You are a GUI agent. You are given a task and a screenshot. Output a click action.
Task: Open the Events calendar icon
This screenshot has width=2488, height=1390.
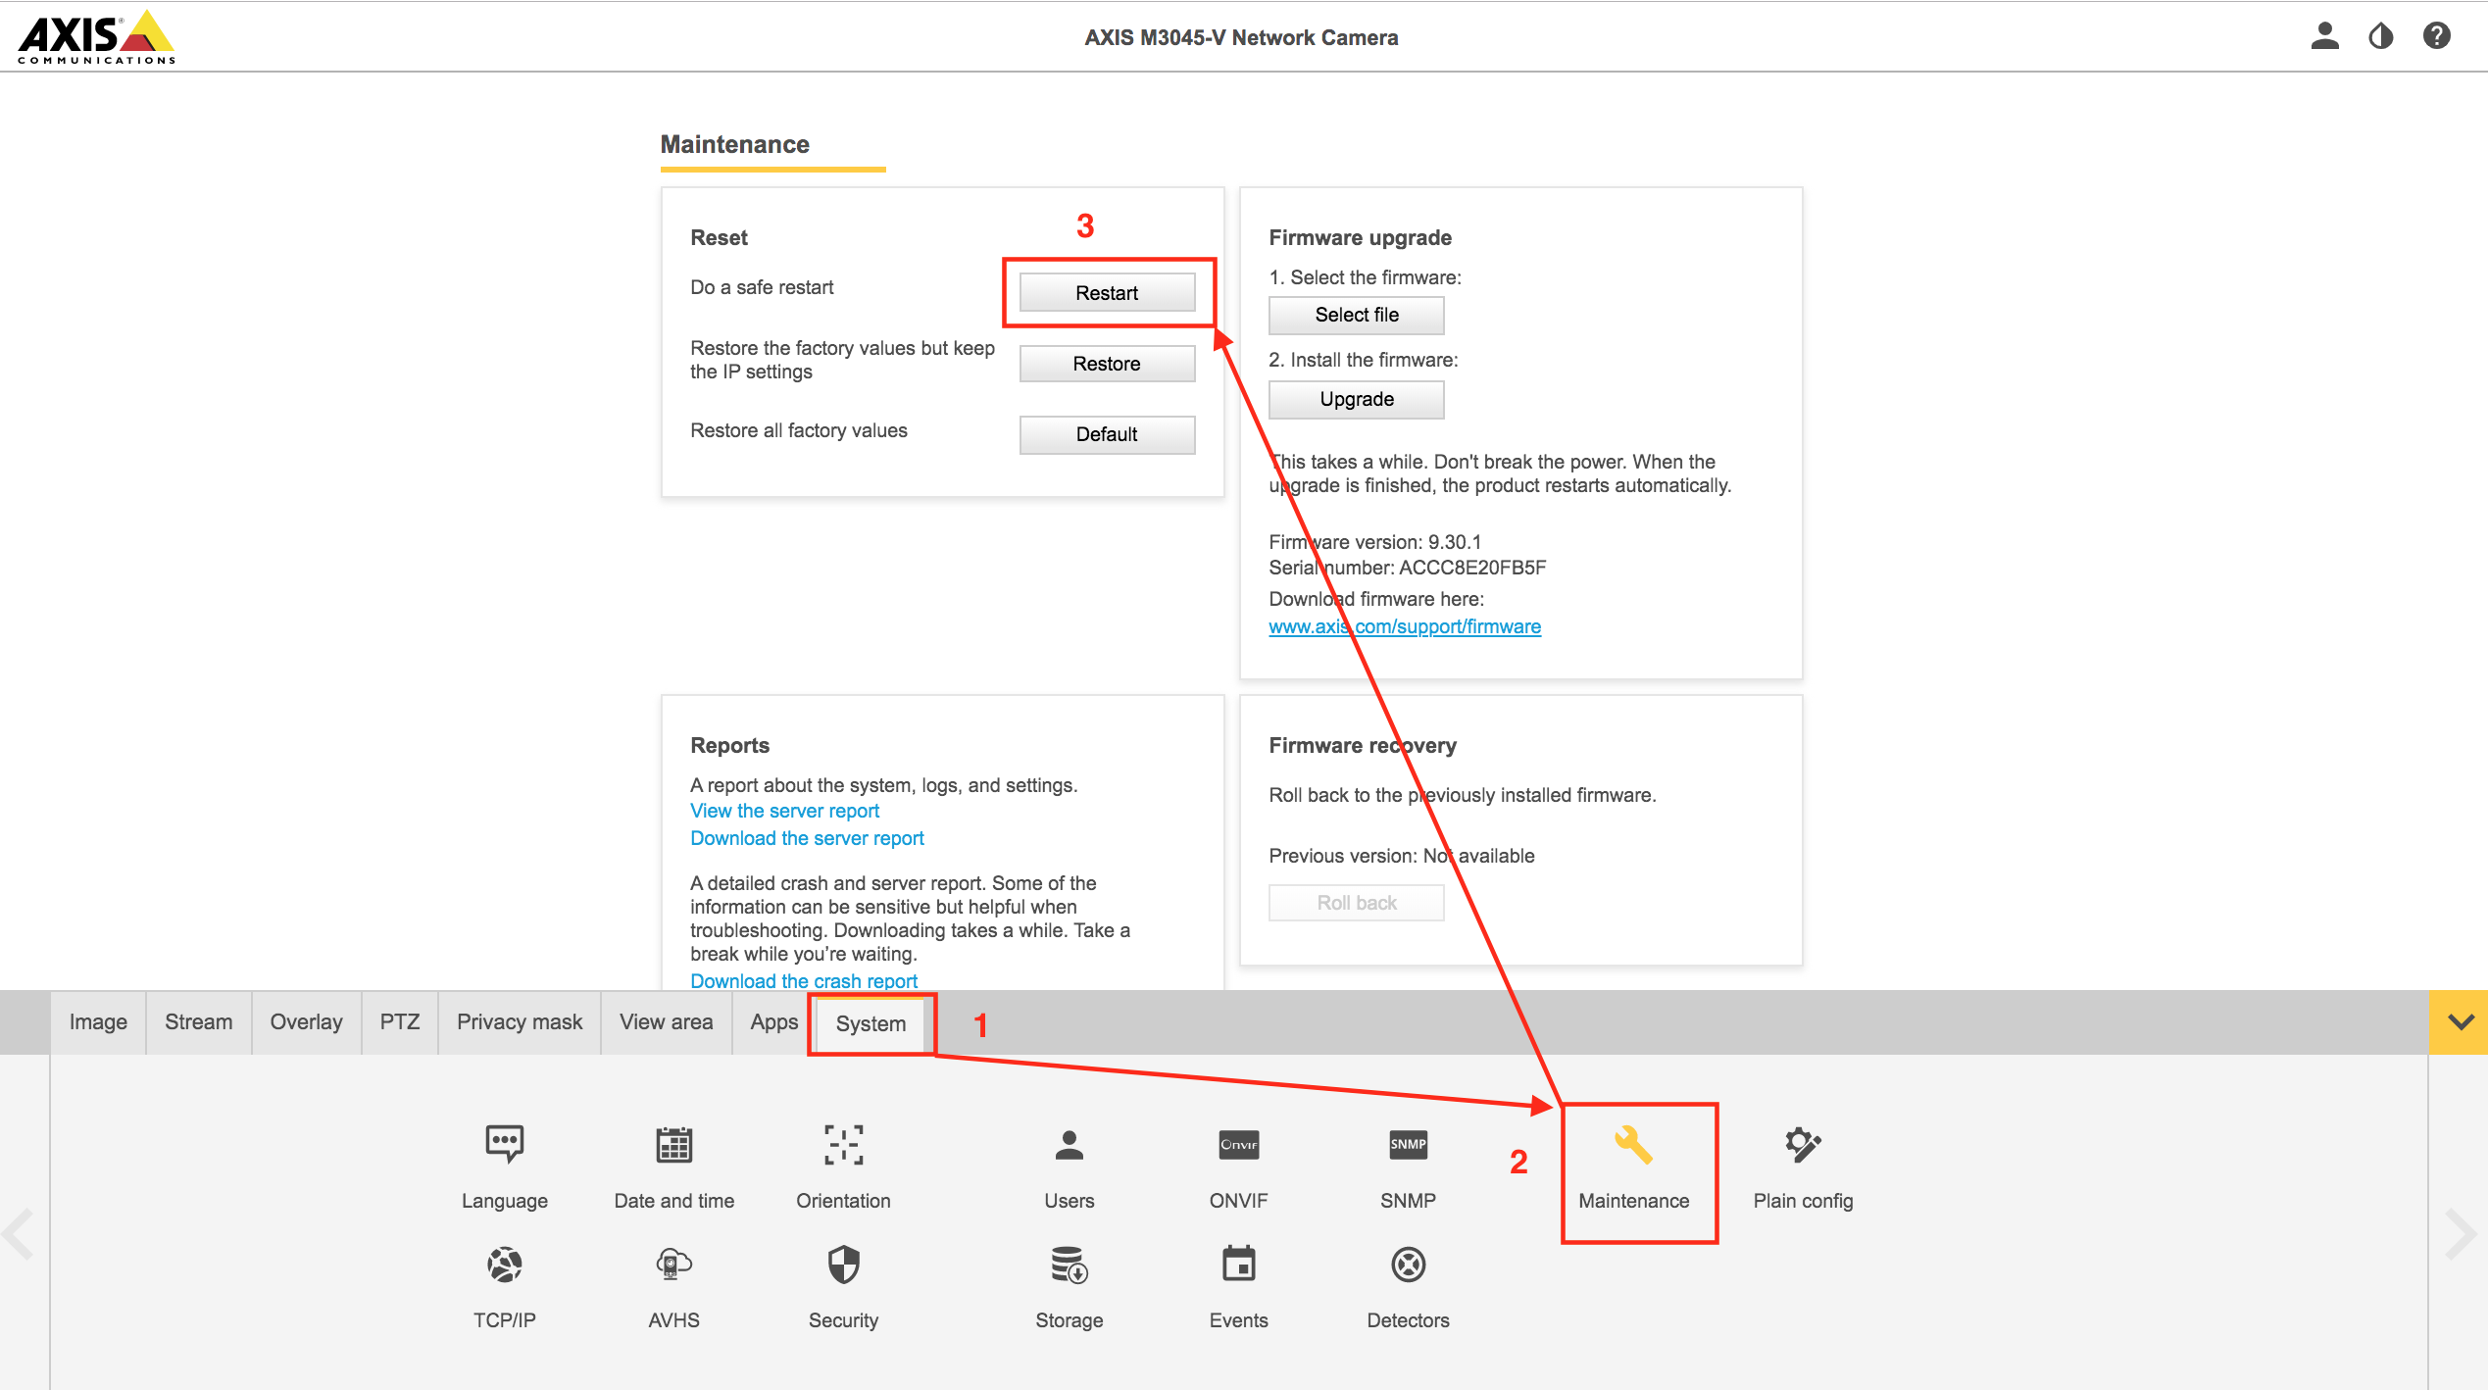(x=1239, y=1265)
